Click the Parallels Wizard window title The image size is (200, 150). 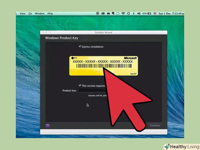(104, 32)
